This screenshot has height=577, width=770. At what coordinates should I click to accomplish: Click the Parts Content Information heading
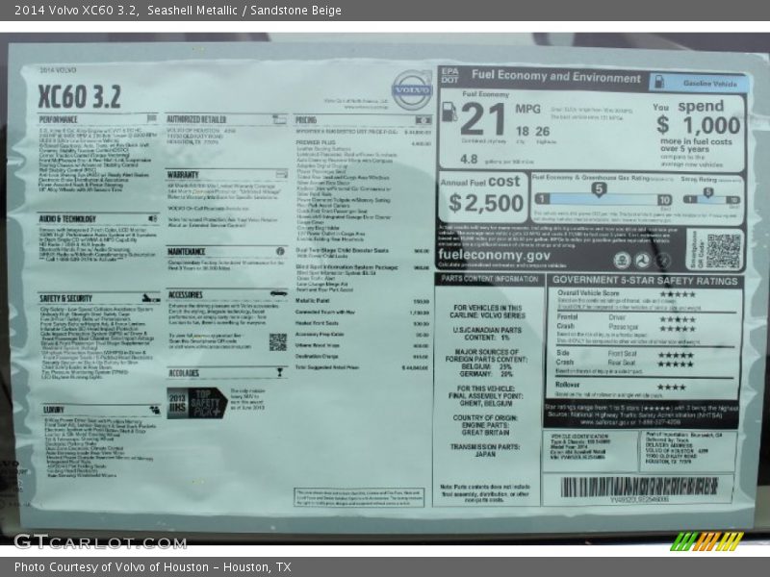coord(489,279)
